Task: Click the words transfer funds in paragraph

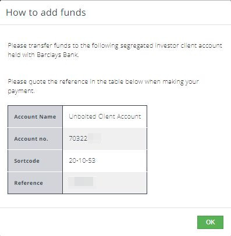Action: pyautogui.click(x=49, y=46)
